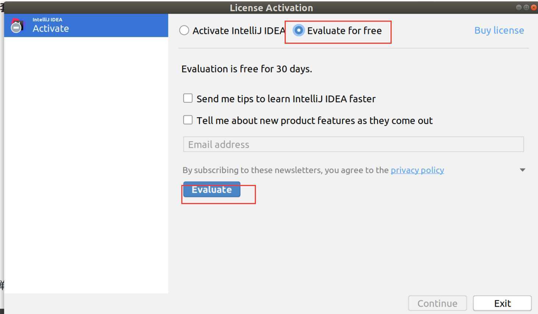Screen dimensions: 538x314
Task: Click the small IntelliJ IDEA sidebar heading
Action: (x=47, y=19)
